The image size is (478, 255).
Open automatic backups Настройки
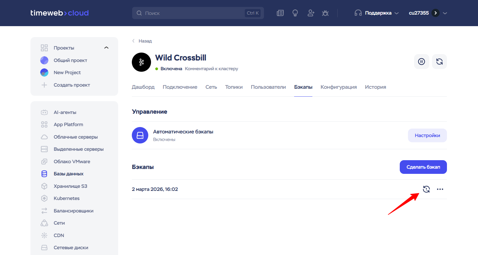pyautogui.click(x=427, y=135)
